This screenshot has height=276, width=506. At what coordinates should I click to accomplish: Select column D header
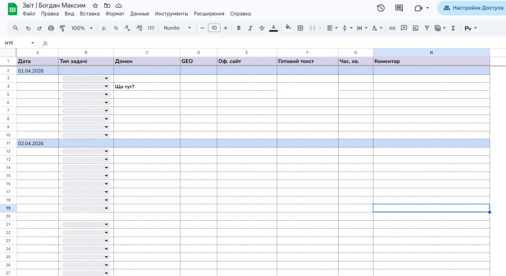(198, 53)
